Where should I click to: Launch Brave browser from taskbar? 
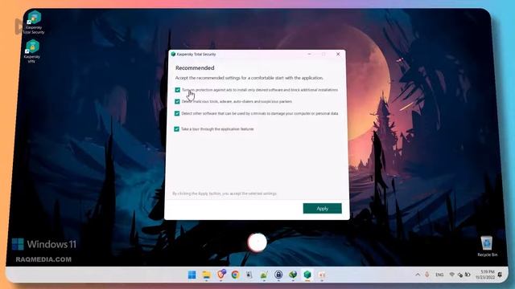221,275
